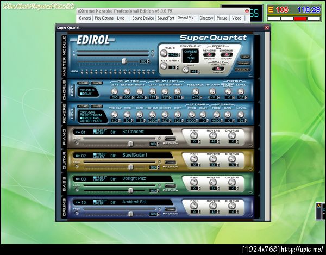Viewport: 326px width, 255px height.
Task: Click the Reverb Level knob
Action: (241, 114)
